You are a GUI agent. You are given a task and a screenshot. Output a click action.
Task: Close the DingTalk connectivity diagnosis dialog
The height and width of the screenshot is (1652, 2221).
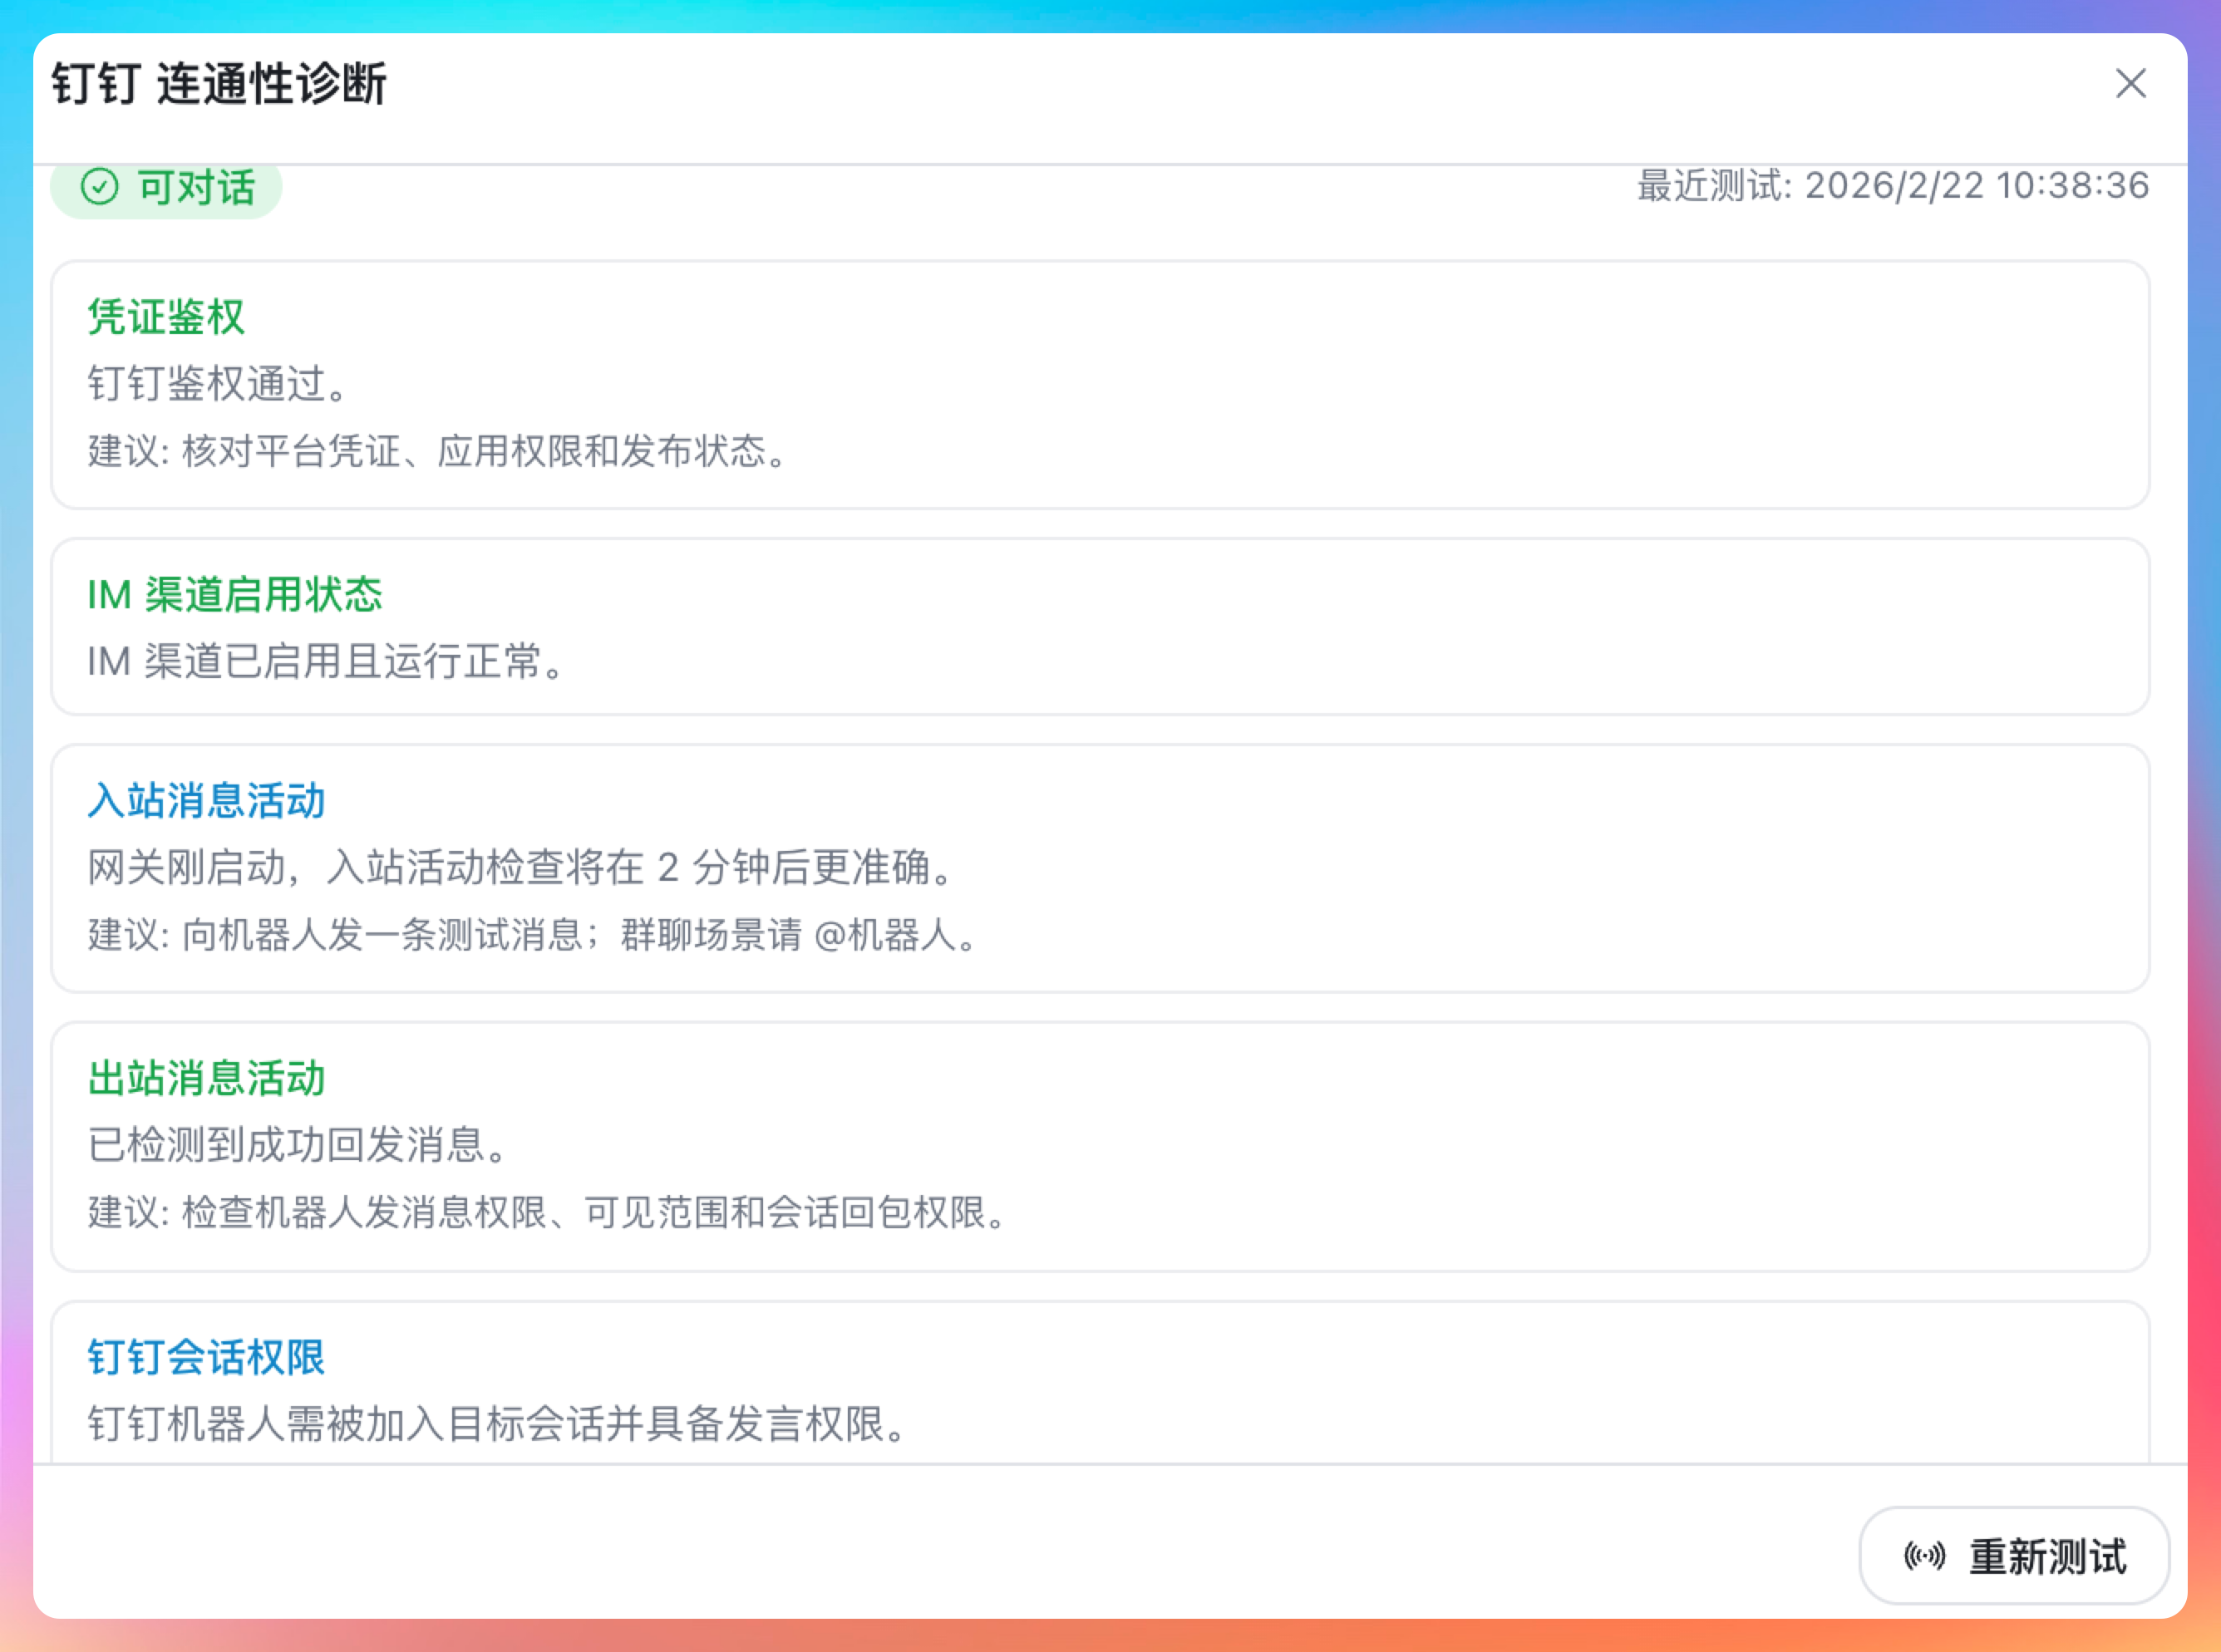point(2130,84)
